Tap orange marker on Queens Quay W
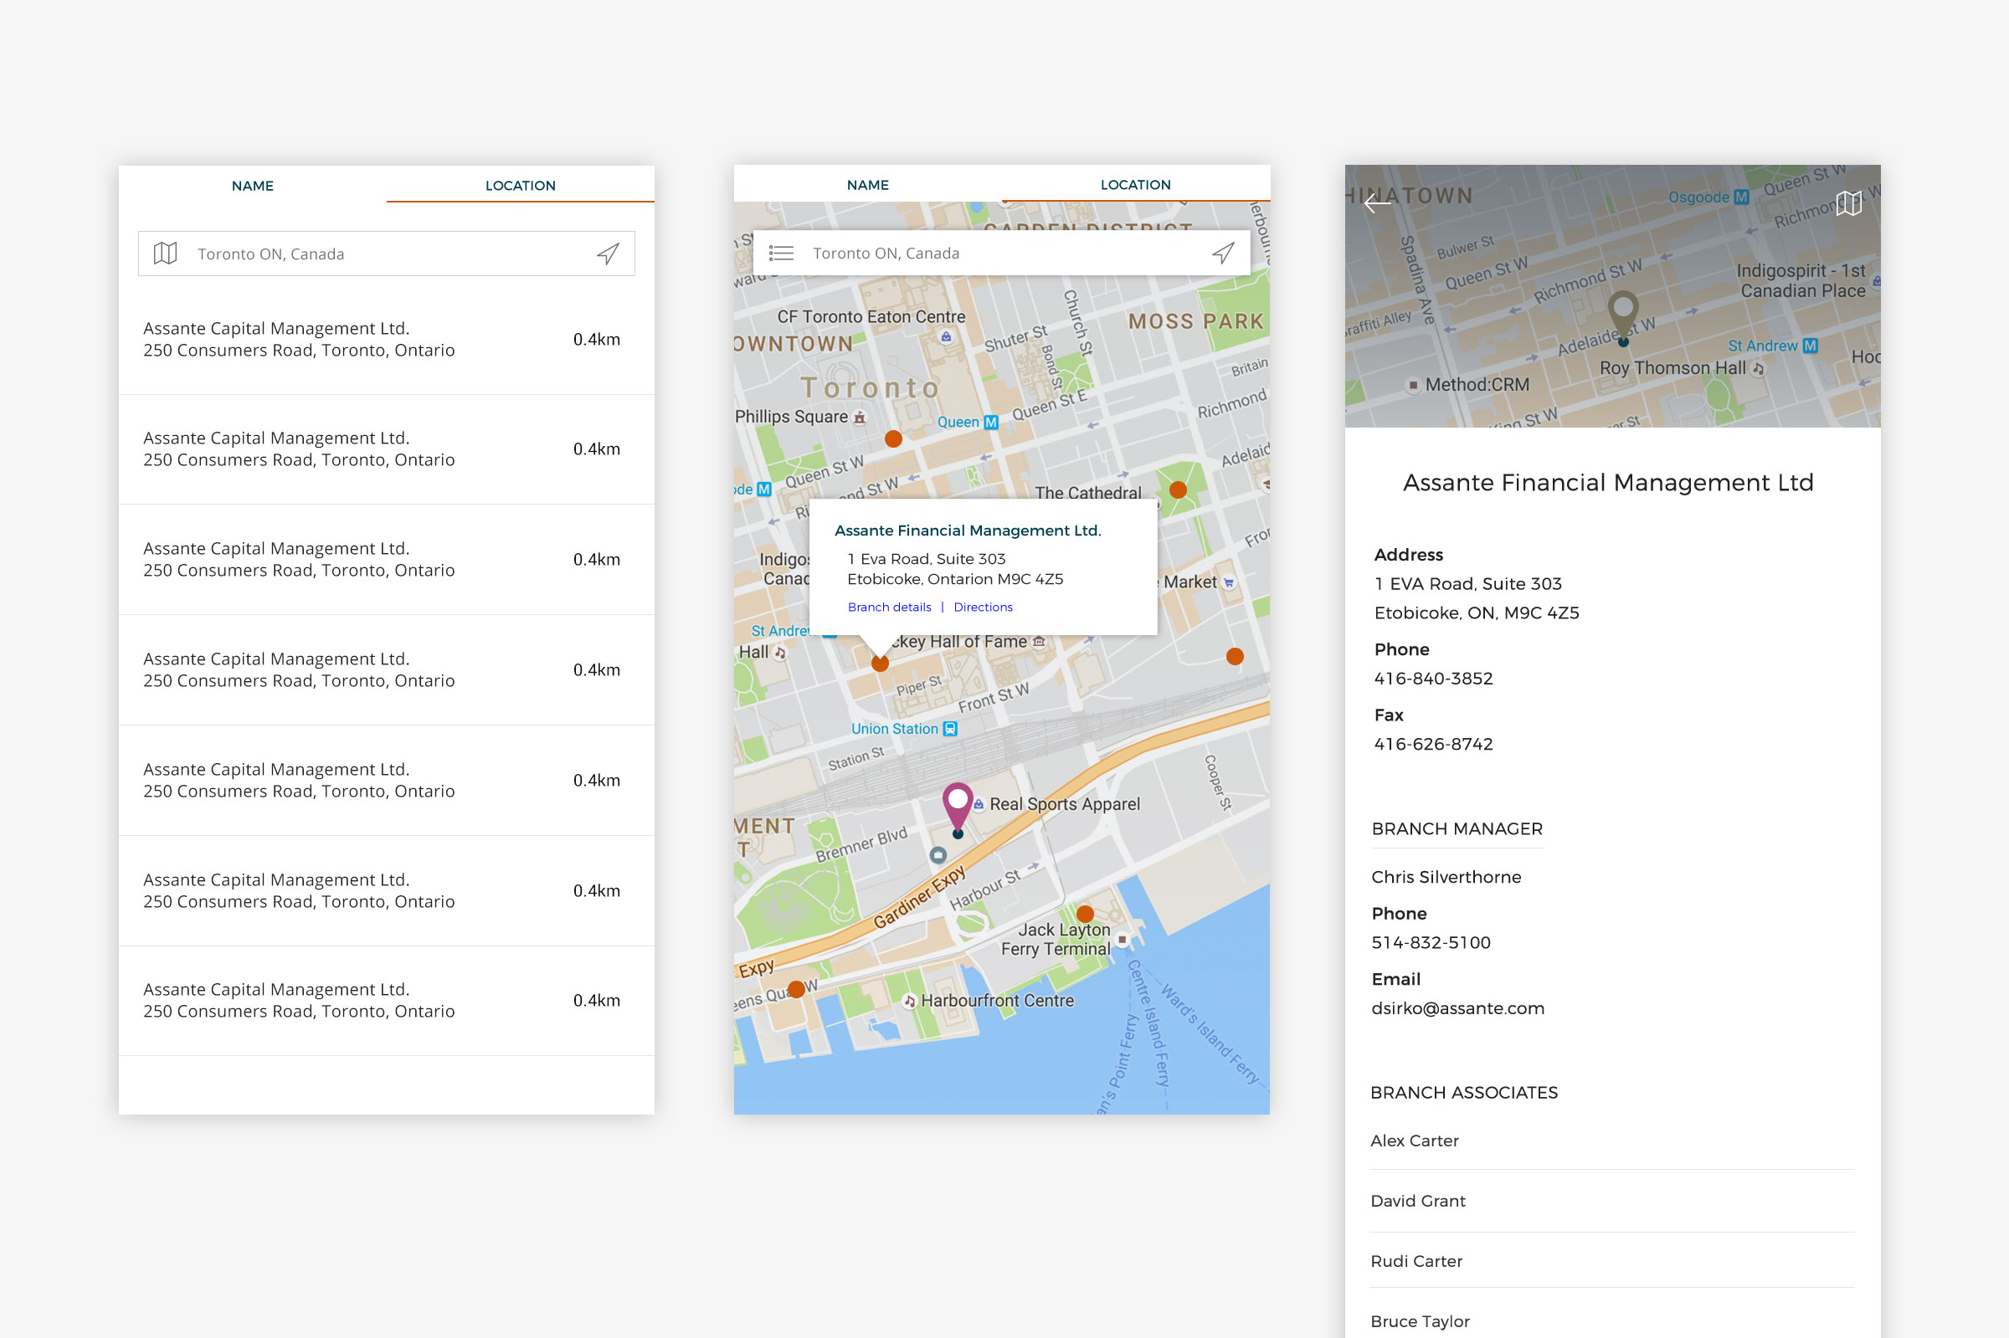Image resolution: width=2009 pixels, height=1338 pixels. coord(796,989)
